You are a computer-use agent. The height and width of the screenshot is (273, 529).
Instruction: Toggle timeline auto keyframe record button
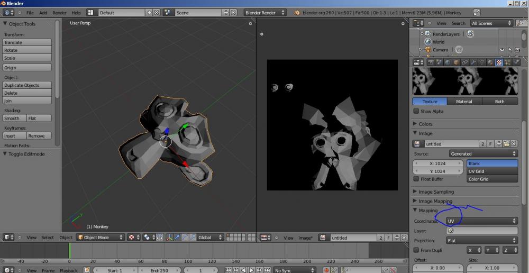pos(326,270)
